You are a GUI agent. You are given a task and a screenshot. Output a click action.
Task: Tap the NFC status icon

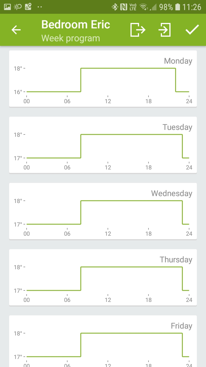(x=124, y=7)
